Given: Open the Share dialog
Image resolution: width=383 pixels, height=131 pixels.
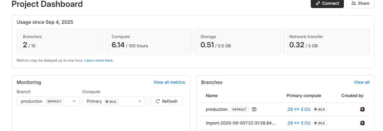Looking at the screenshot, I should point(360,3).
